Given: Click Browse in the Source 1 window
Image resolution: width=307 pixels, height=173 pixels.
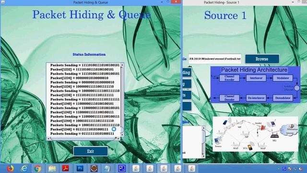Looking at the screenshot, I should tap(262, 59).
